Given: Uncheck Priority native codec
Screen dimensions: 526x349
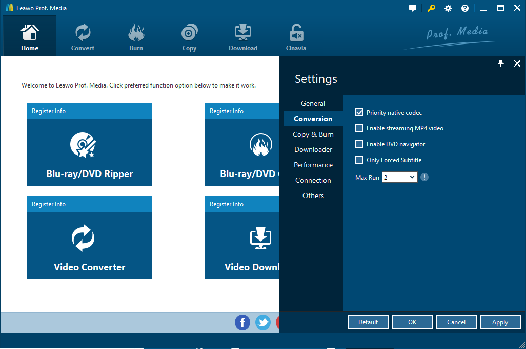Looking at the screenshot, I should pos(359,112).
